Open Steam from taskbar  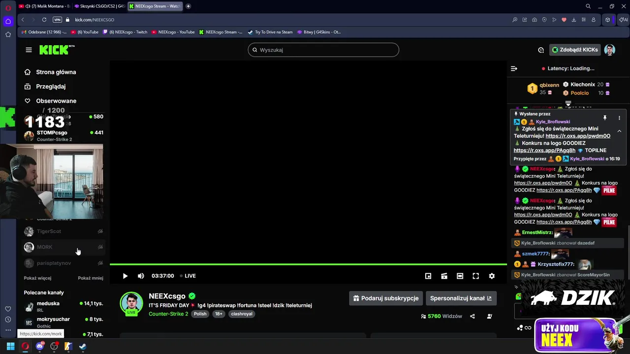coord(83,346)
